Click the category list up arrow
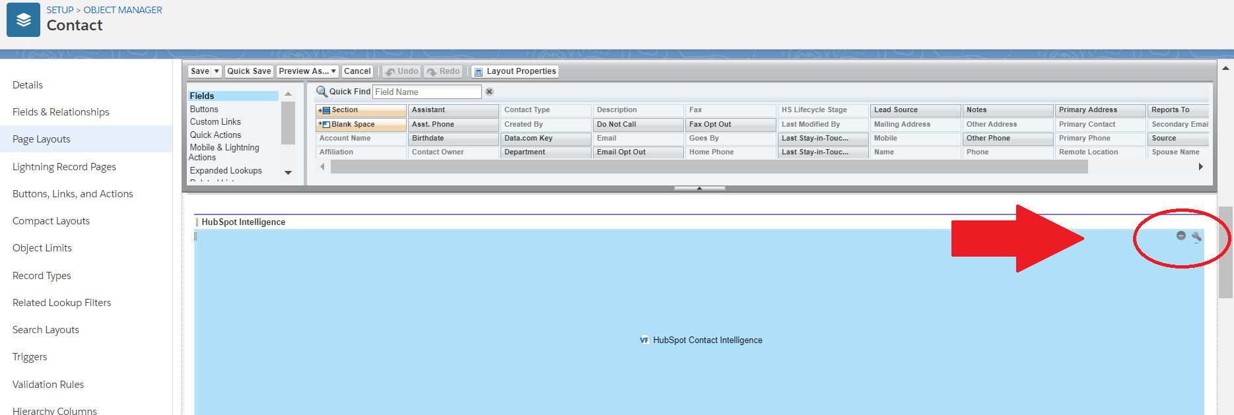The width and height of the screenshot is (1234, 415). [288, 94]
